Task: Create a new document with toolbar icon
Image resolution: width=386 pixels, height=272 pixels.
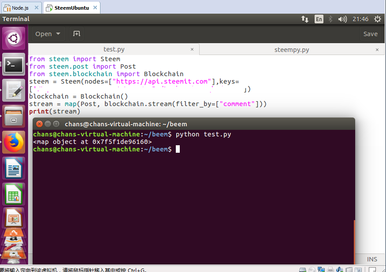Action: click(x=77, y=34)
